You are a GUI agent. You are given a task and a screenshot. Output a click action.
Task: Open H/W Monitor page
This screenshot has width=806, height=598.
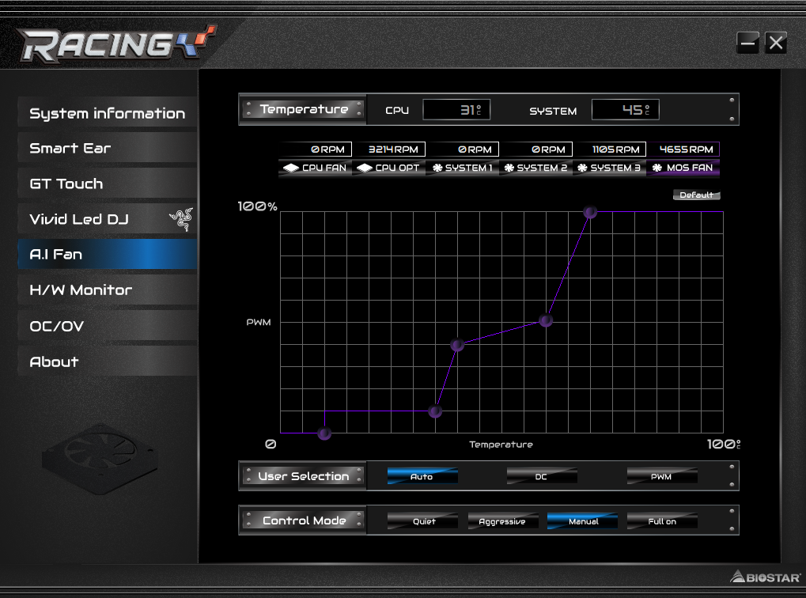coord(108,290)
